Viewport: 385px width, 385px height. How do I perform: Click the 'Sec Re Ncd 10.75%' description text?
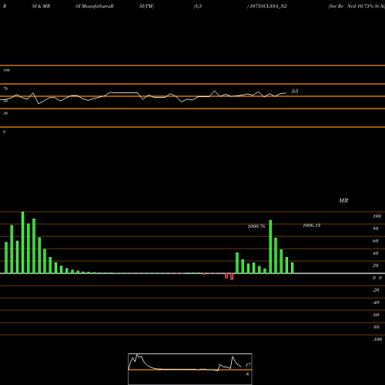tap(350, 6)
